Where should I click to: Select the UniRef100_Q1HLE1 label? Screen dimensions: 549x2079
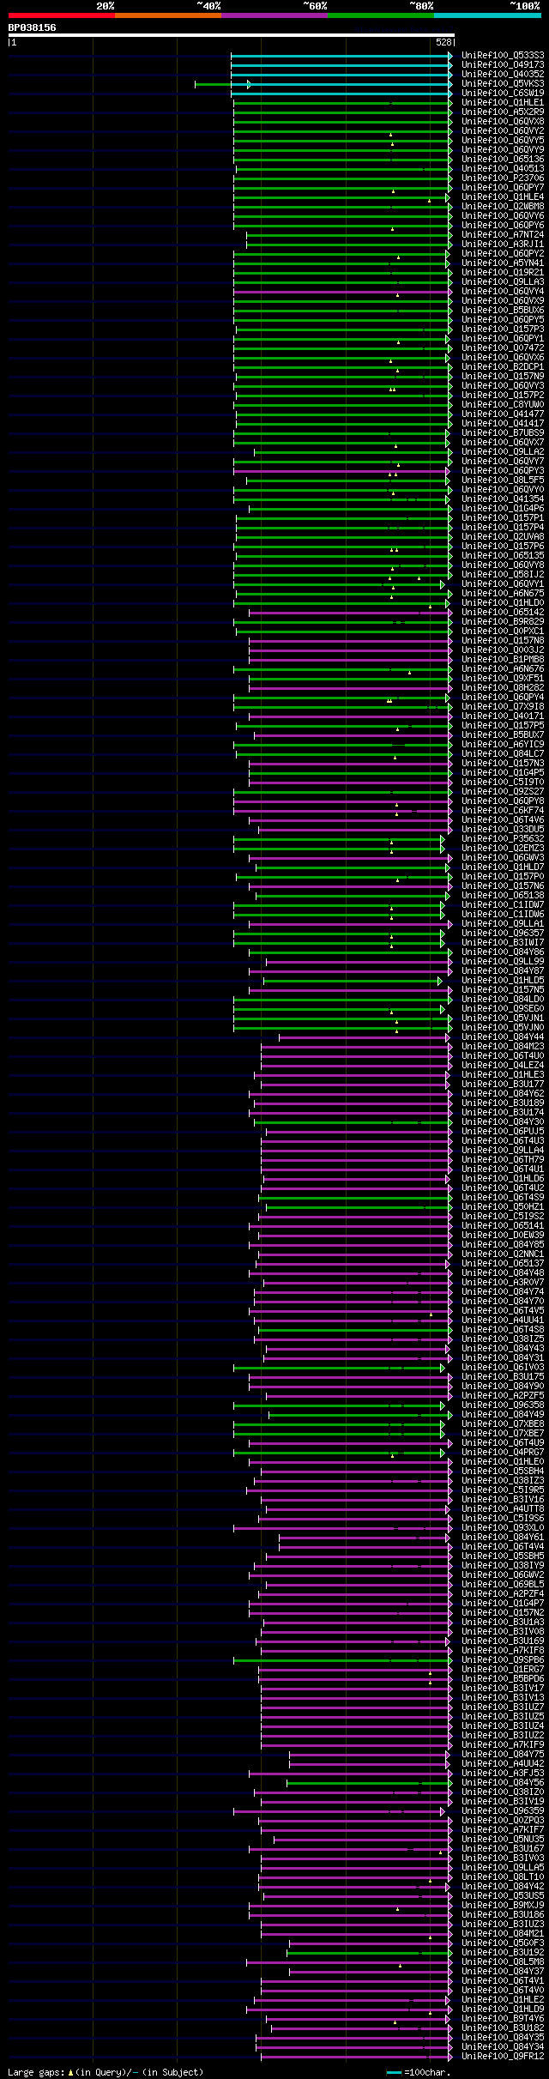503,102
